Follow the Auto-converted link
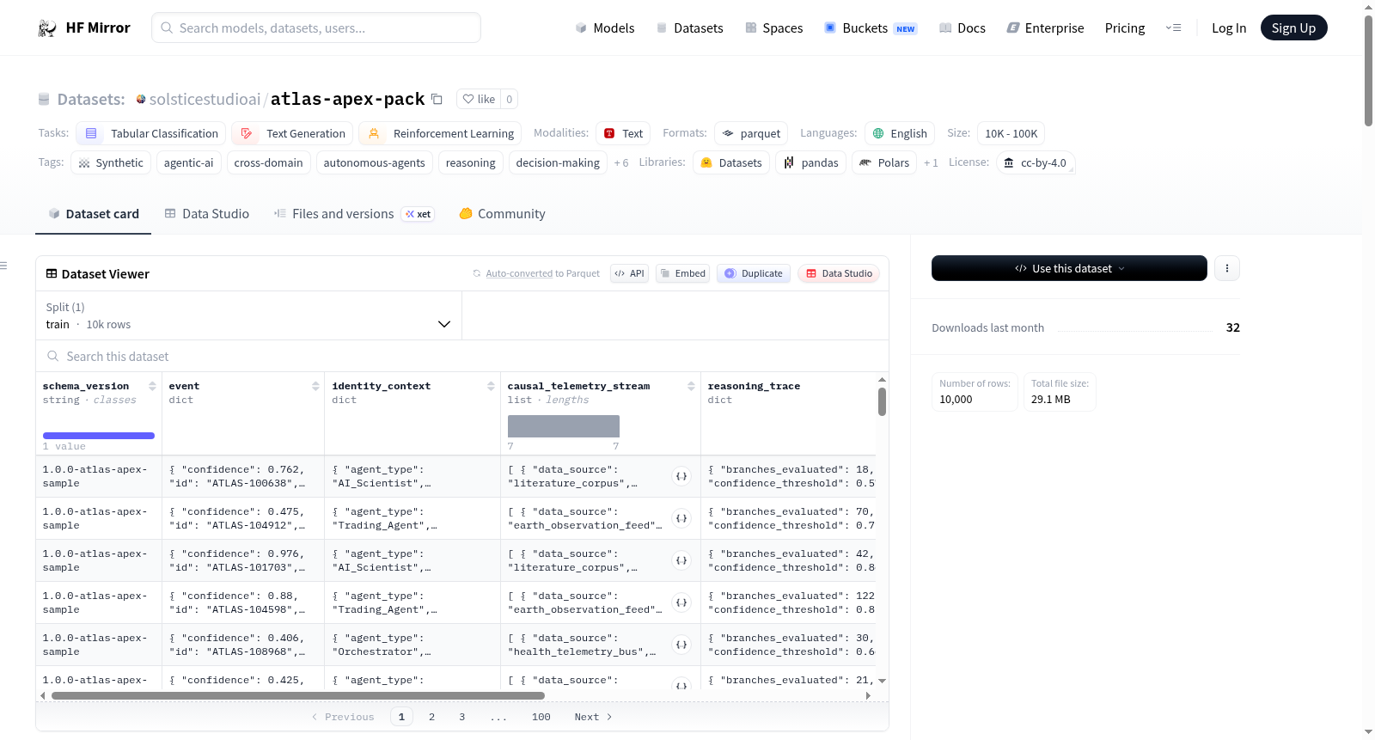 tap(519, 273)
